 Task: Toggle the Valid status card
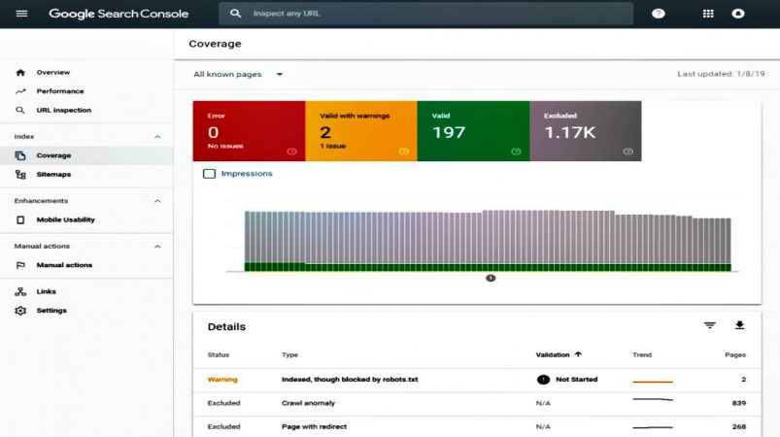(x=474, y=131)
